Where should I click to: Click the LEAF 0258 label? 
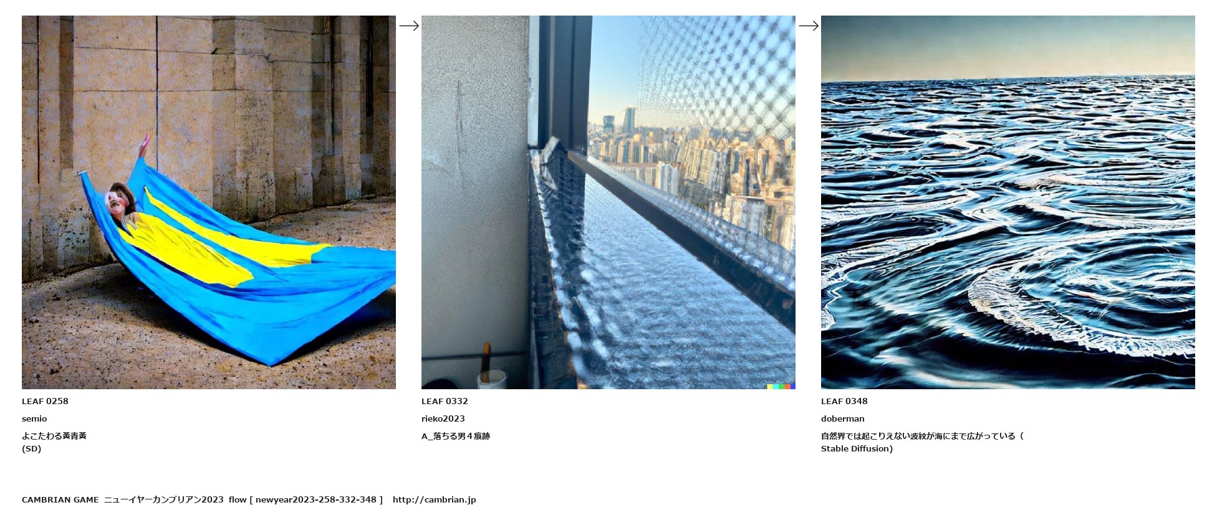point(45,401)
